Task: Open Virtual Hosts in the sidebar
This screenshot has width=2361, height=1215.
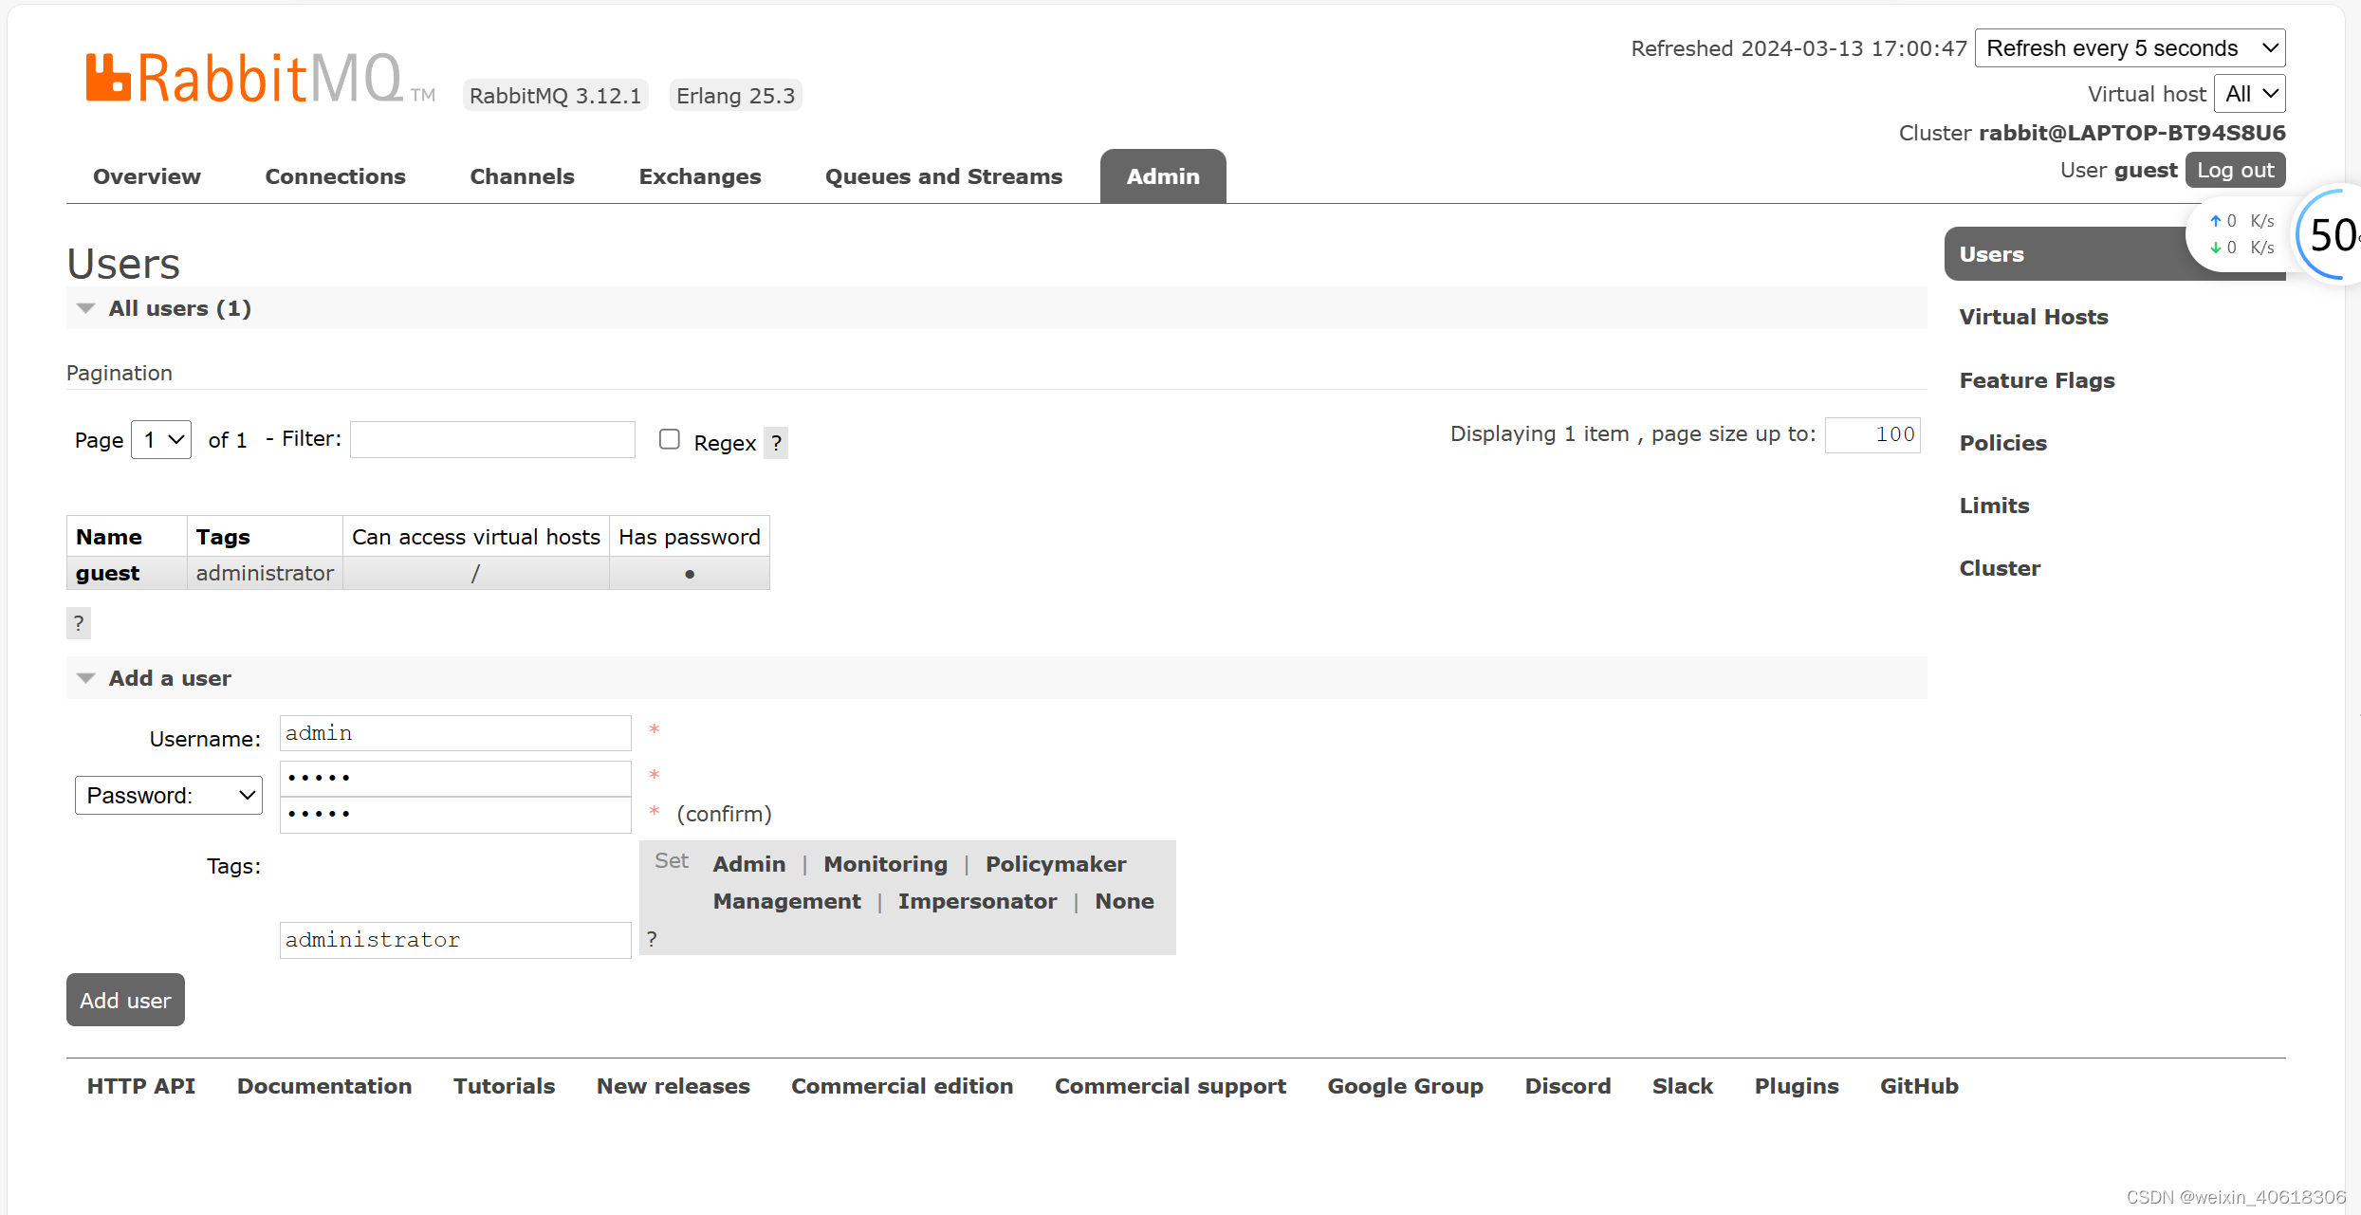Action: pos(2034,317)
